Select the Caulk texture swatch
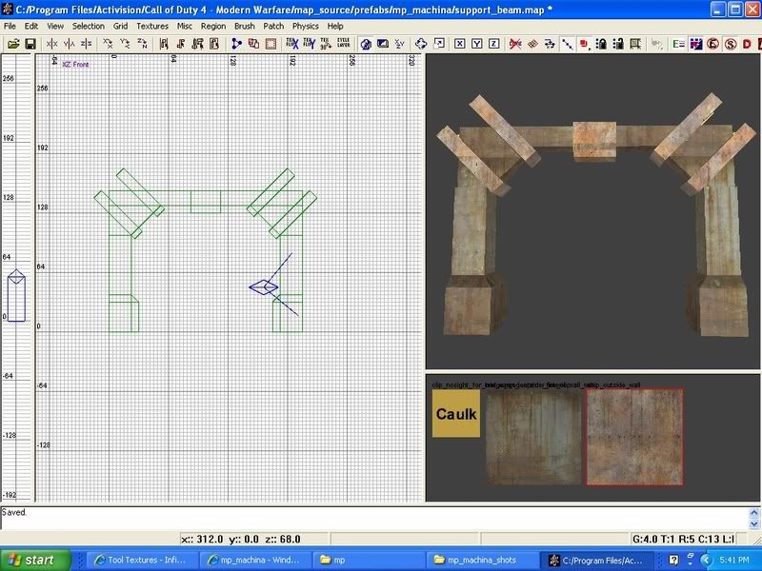 [x=456, y=413]
